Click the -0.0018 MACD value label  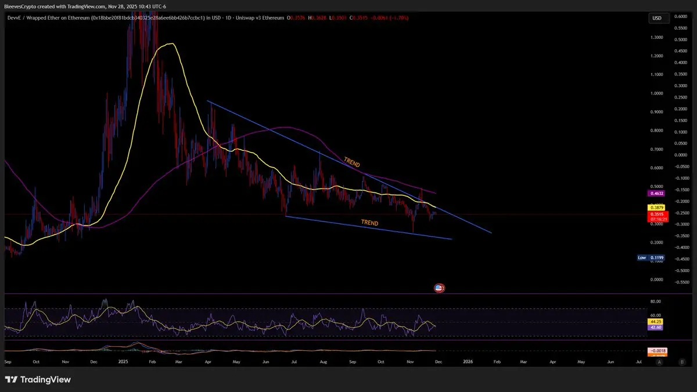[x=656, y=350]
